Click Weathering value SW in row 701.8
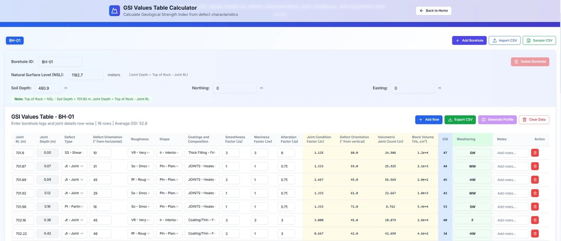The image size is (561, 241). point(472,153)
